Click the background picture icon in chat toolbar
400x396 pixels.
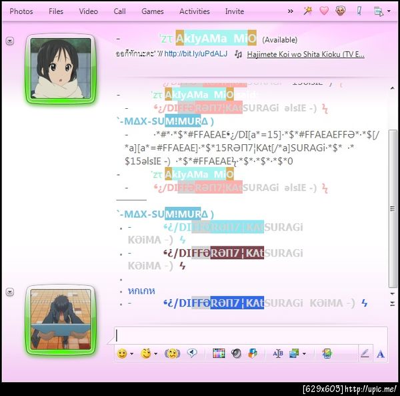(294, 353)
